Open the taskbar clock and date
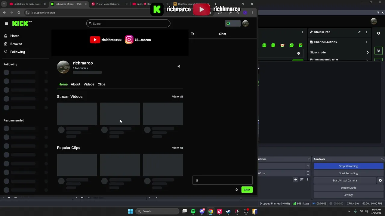 (x=377, y=211)
